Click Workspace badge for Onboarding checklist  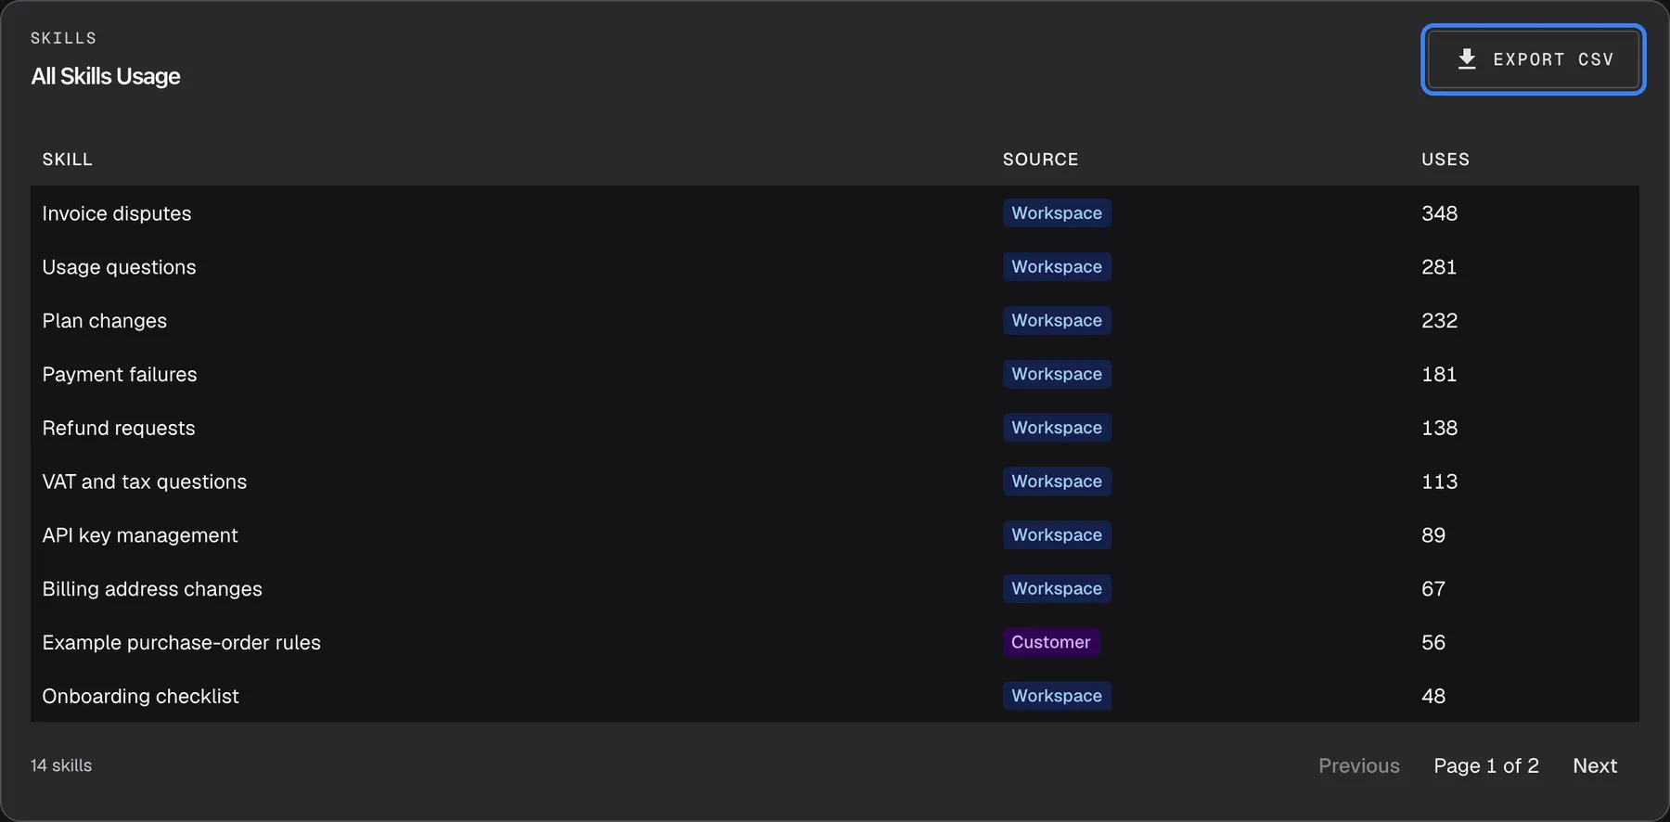coord(1057,696)
